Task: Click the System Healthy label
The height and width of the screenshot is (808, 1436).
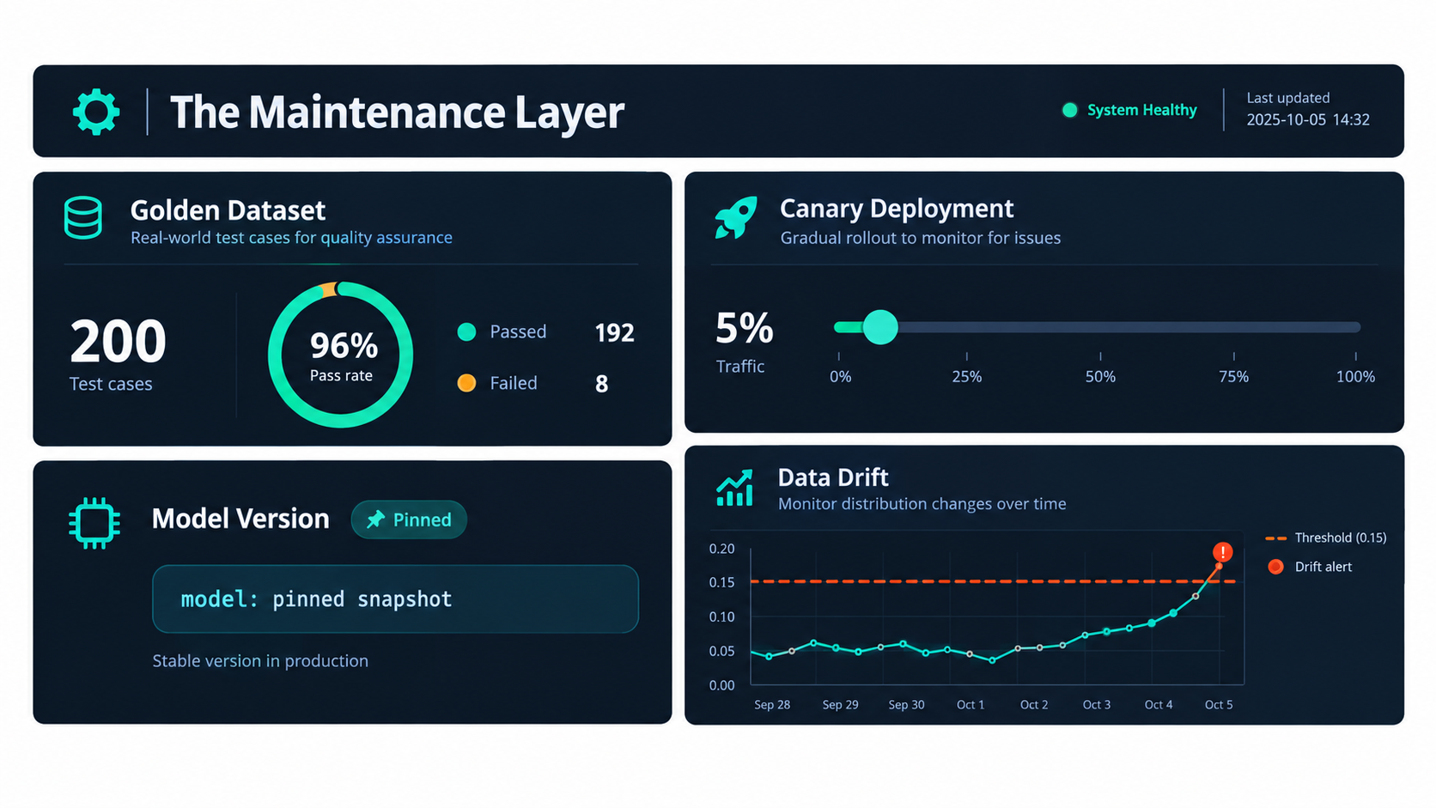Action: (1141, 110)
